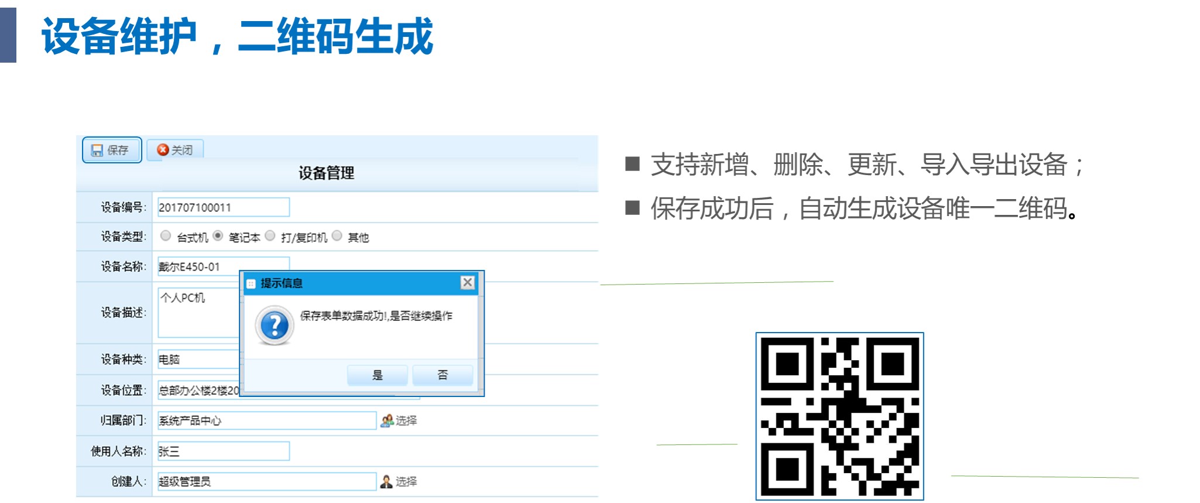Click the 设备位置 input field
The height and width of the screenshot is (503, 1200).
coord(199,390)
